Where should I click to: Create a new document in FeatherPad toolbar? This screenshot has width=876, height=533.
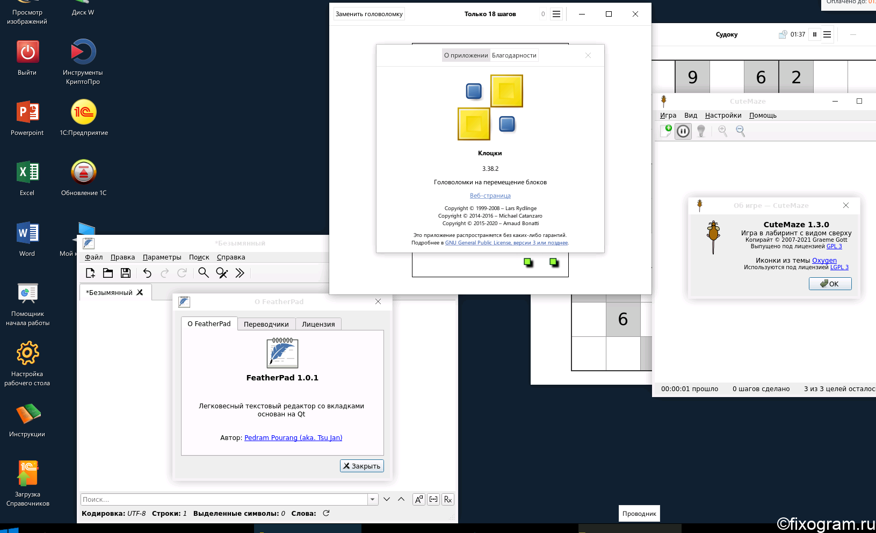click(x=90, y=273)
